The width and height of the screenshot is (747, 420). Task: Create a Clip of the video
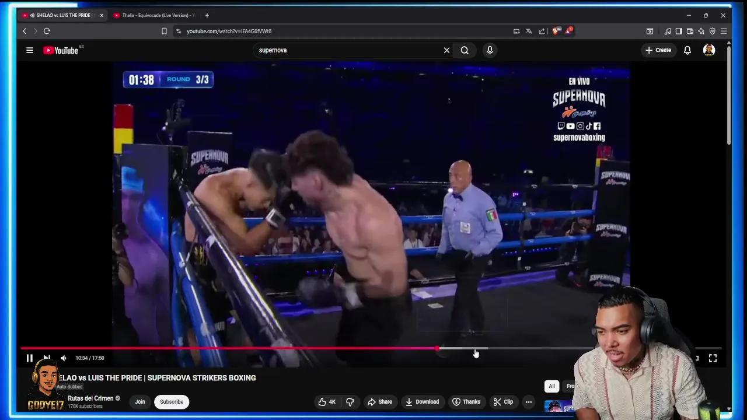click(x=502, y=402)
